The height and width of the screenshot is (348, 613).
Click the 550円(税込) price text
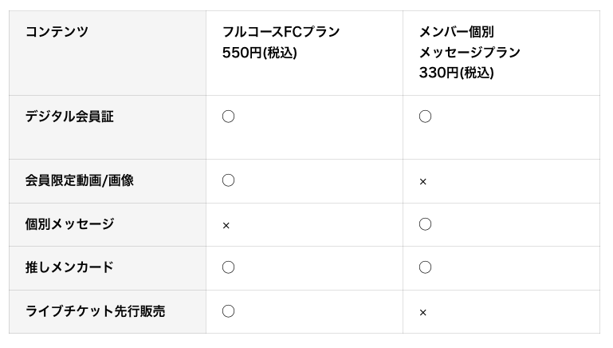point(260,53)
